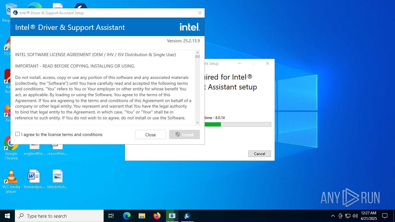Close the Intel Driver & Support Assistant Setup window

[200, 13]
